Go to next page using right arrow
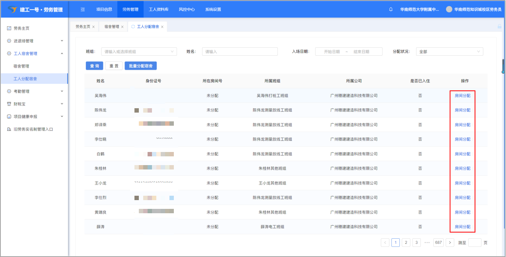Viewport: 506px width, 257px height. coord(450,243)
